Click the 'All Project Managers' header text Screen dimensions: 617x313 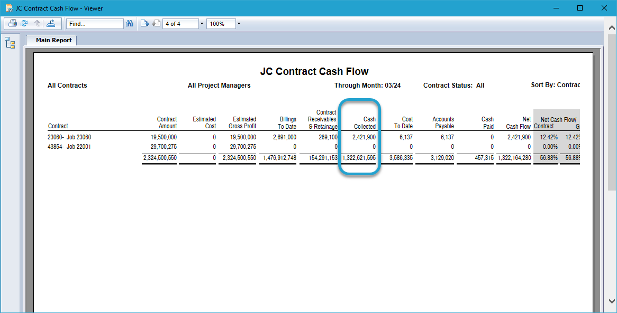pyautogui.click(x=219, y=85)
